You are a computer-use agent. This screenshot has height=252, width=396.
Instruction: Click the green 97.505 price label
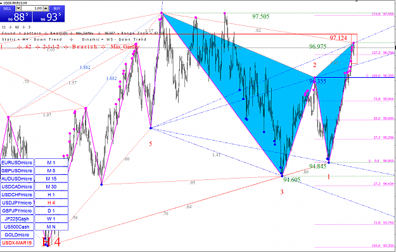[260, 16]
